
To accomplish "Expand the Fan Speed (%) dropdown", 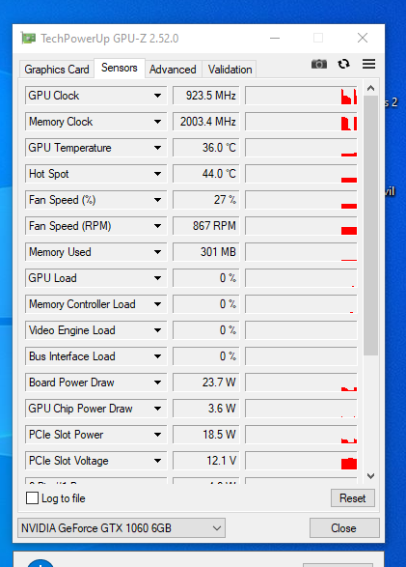I will (x=157, y=200).
